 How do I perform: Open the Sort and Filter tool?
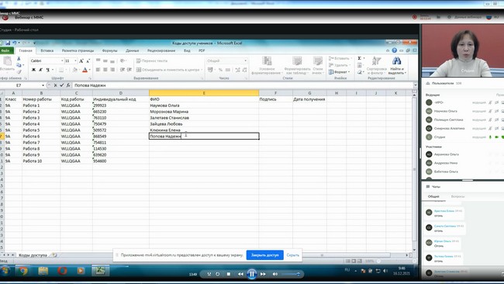[376, 65]
